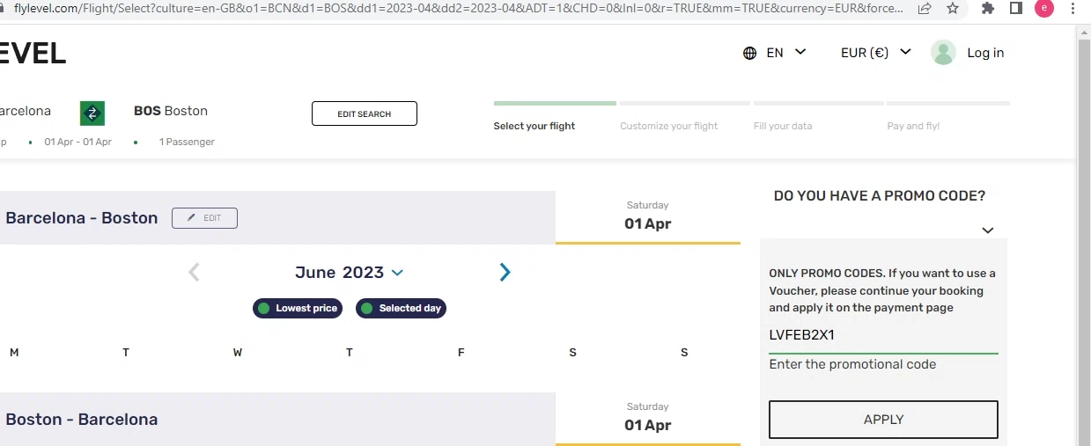Click the browser URL address bar
This screenshot has height=446, width=1091.
point(460,9)
